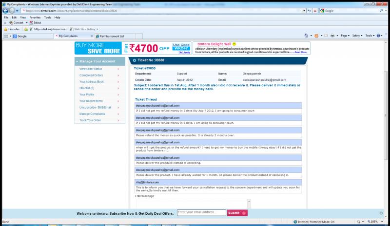This screenshot has width=390, height=226.
Task: Click the pink Submit button
Action: [x=237, y=213]
